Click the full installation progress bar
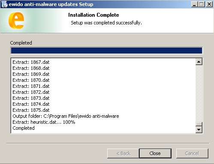 pos(106,51)
